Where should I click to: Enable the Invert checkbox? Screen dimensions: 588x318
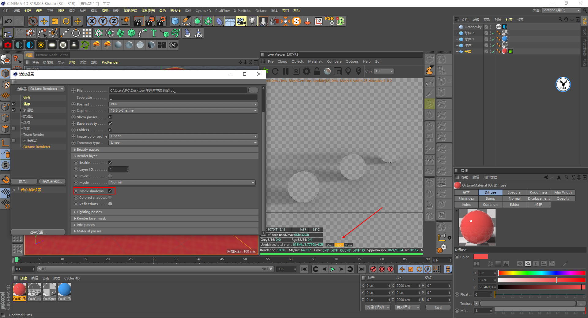[110, 176]
